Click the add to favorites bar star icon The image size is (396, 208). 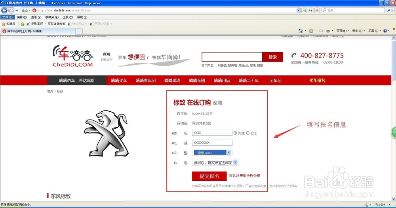(23, 24)
